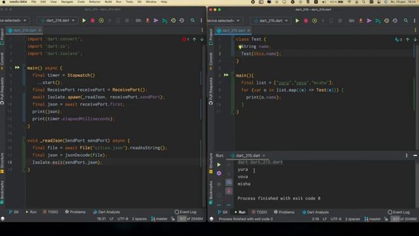Click the Run tool window button in the right window bottom bar
The image size is (419, 236).
tap(240, 212)
